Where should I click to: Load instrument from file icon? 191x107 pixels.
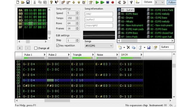[x=140, y=48]
